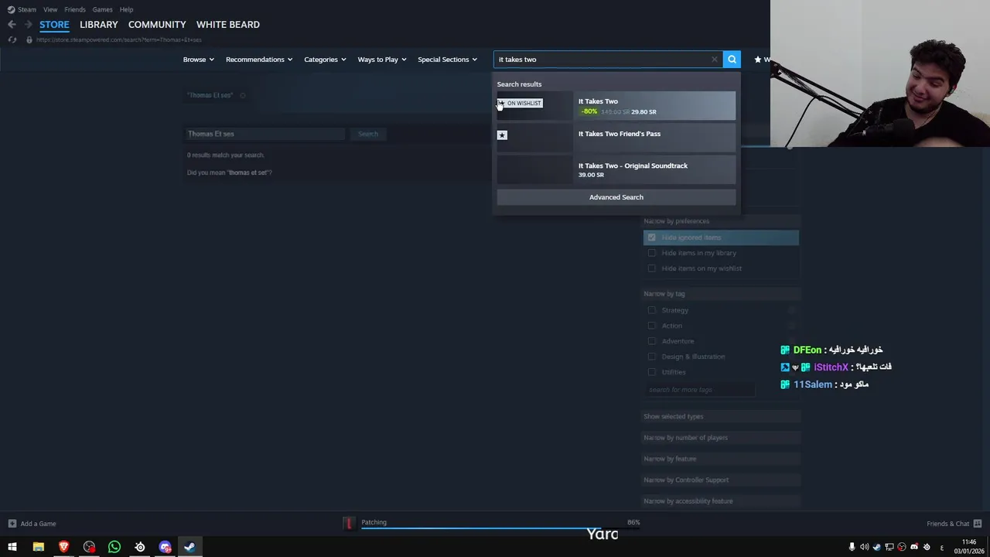
Task: Switch to the STORE tab
Action: click(54, 25)
